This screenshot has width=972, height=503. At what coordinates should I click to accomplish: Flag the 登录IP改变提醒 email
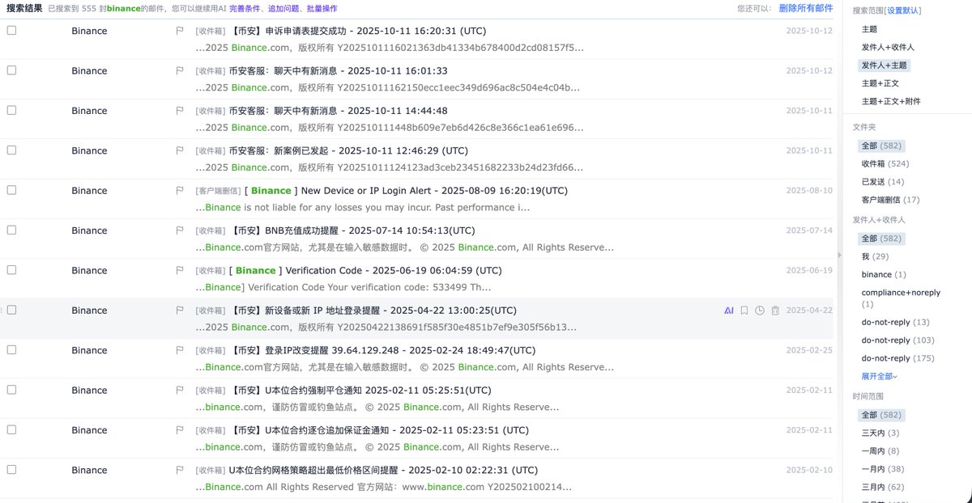click(x=180, y=350)
